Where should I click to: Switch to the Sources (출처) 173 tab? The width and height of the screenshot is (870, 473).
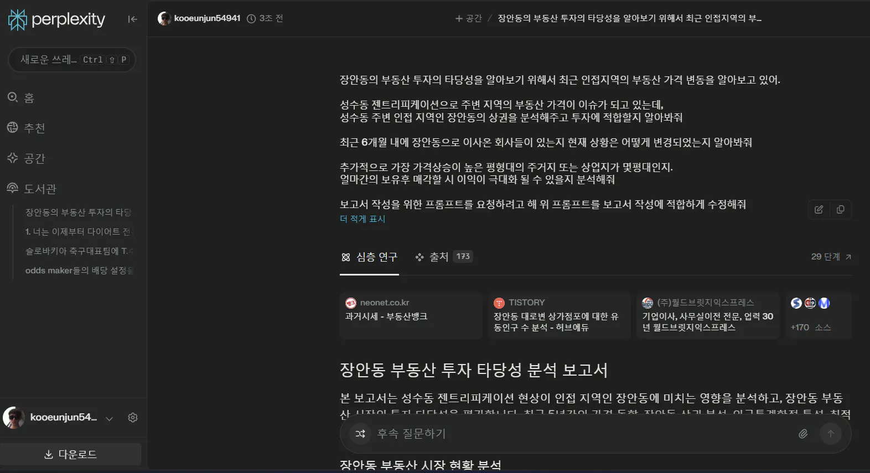pos(444,257)
